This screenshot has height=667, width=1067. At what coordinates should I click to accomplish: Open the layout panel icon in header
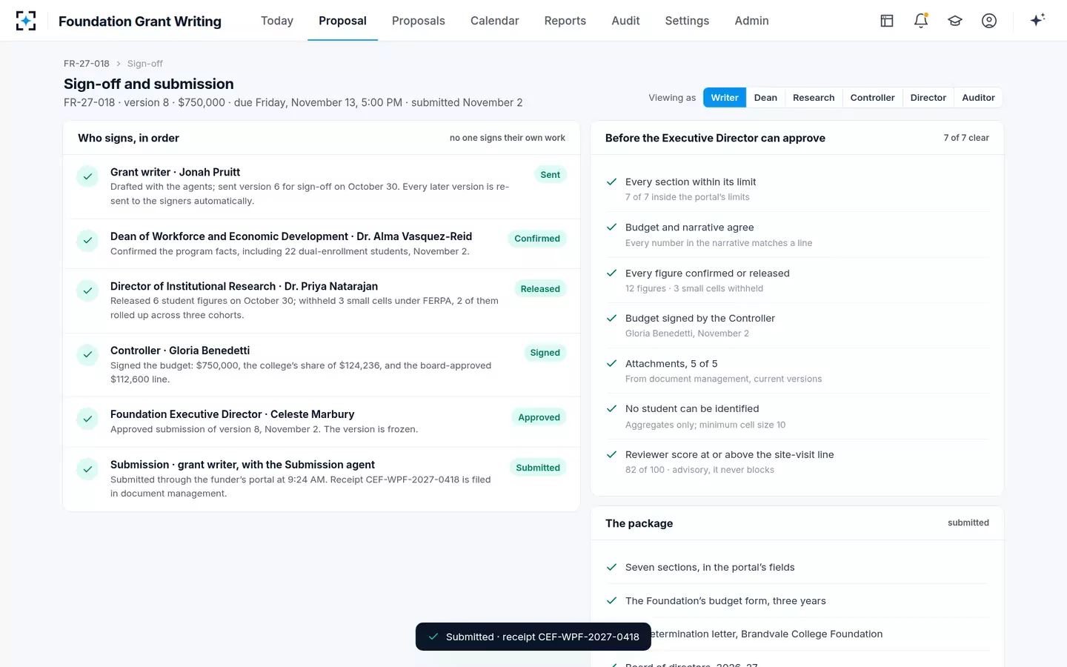[887, 21]
